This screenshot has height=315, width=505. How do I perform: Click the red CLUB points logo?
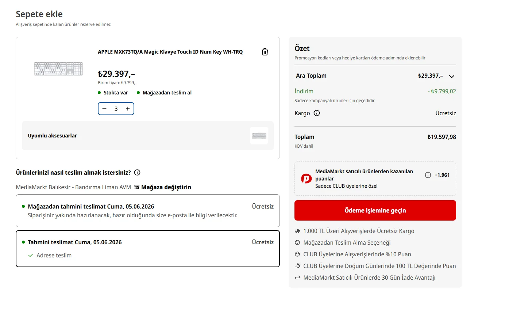(306, 178)
